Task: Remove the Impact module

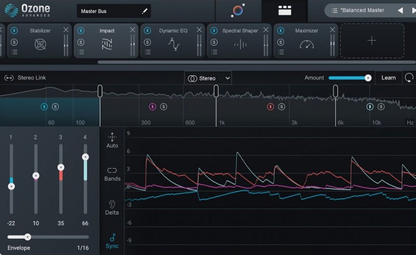Action: [133, 30]
